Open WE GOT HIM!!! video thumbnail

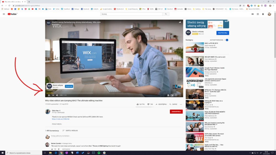[195, 61]
